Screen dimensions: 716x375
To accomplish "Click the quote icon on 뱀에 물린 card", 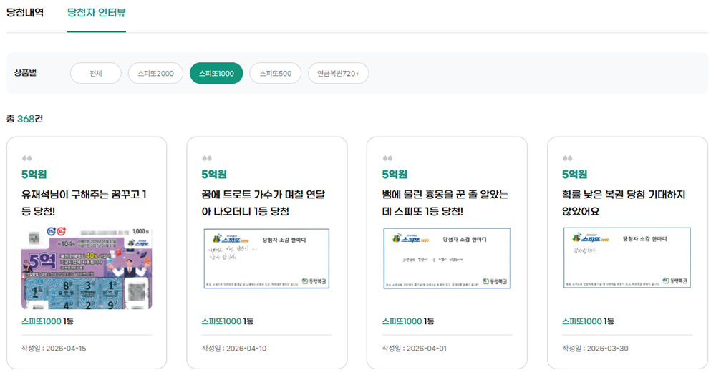I will click(x=387, y=158).
